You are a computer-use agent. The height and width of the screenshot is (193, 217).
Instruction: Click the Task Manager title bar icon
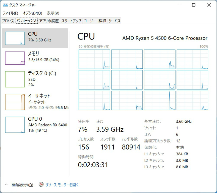point(5,5)
